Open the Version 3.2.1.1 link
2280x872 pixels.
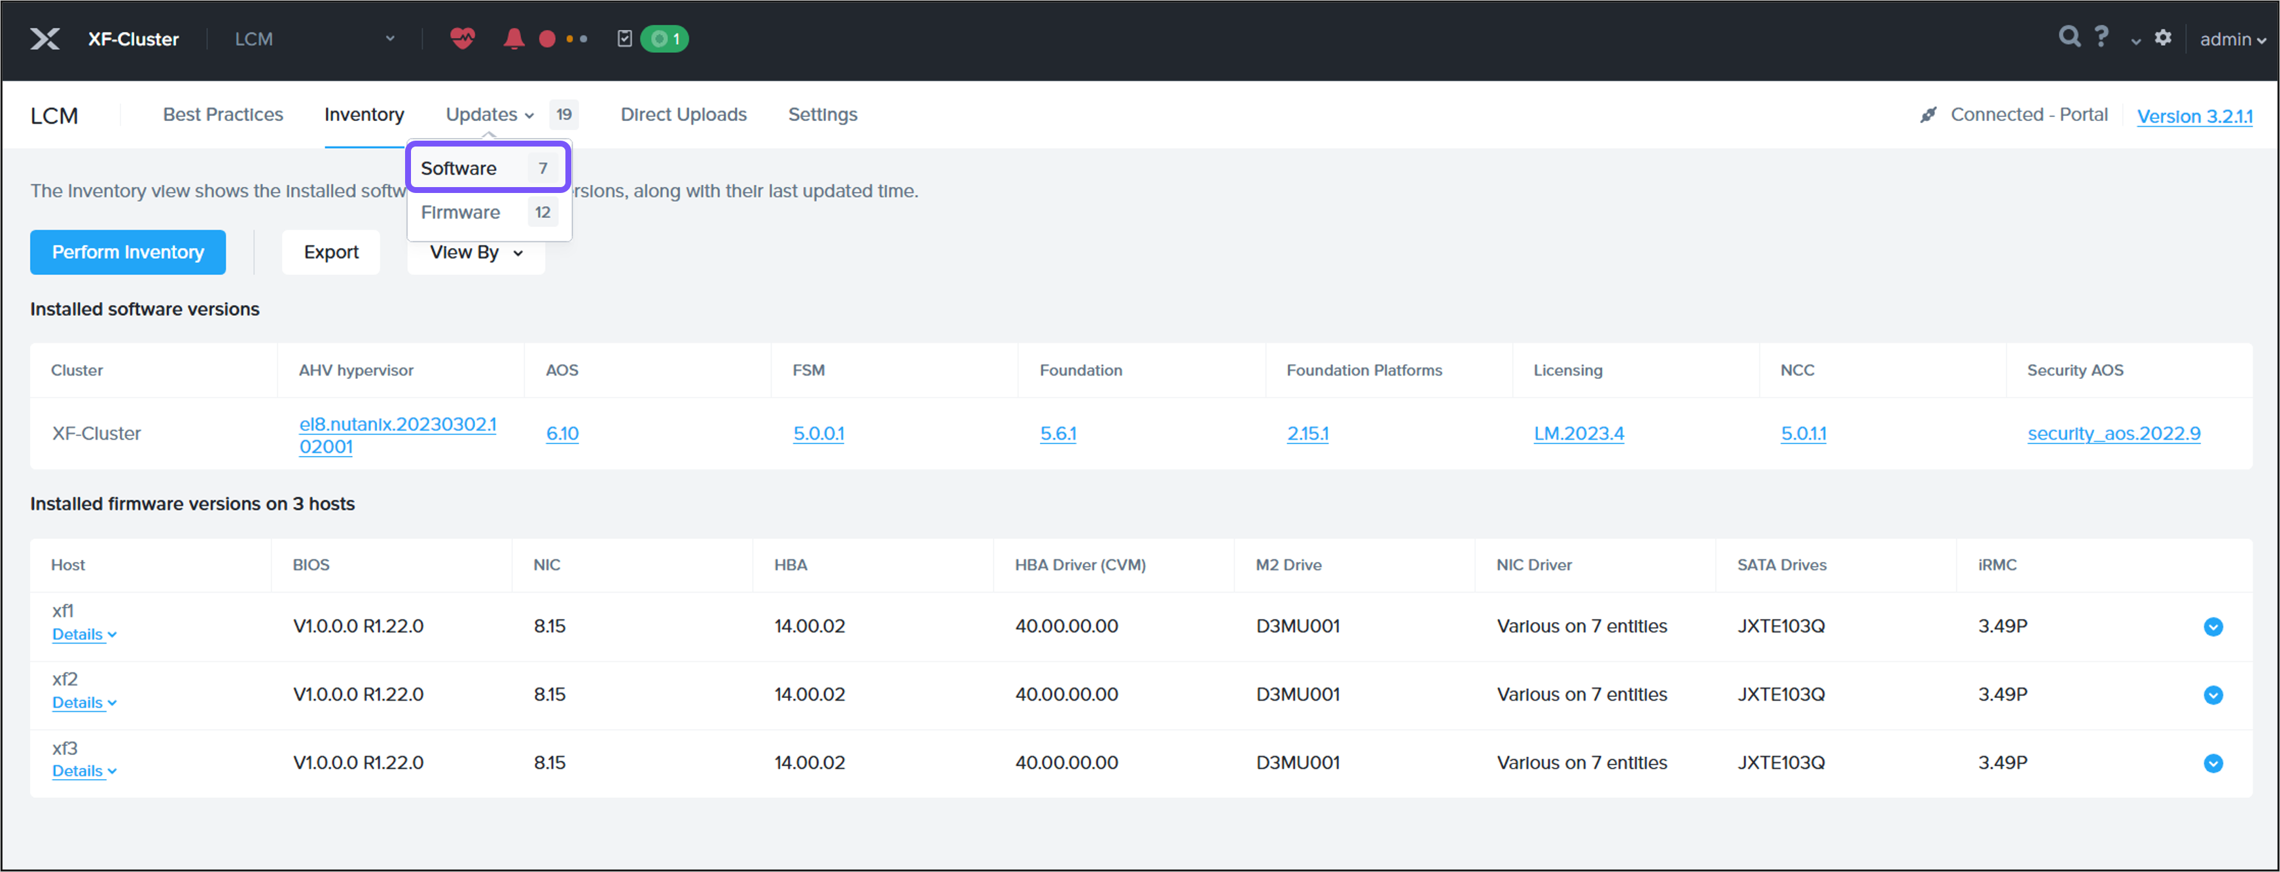click(x=2194, y=116)
